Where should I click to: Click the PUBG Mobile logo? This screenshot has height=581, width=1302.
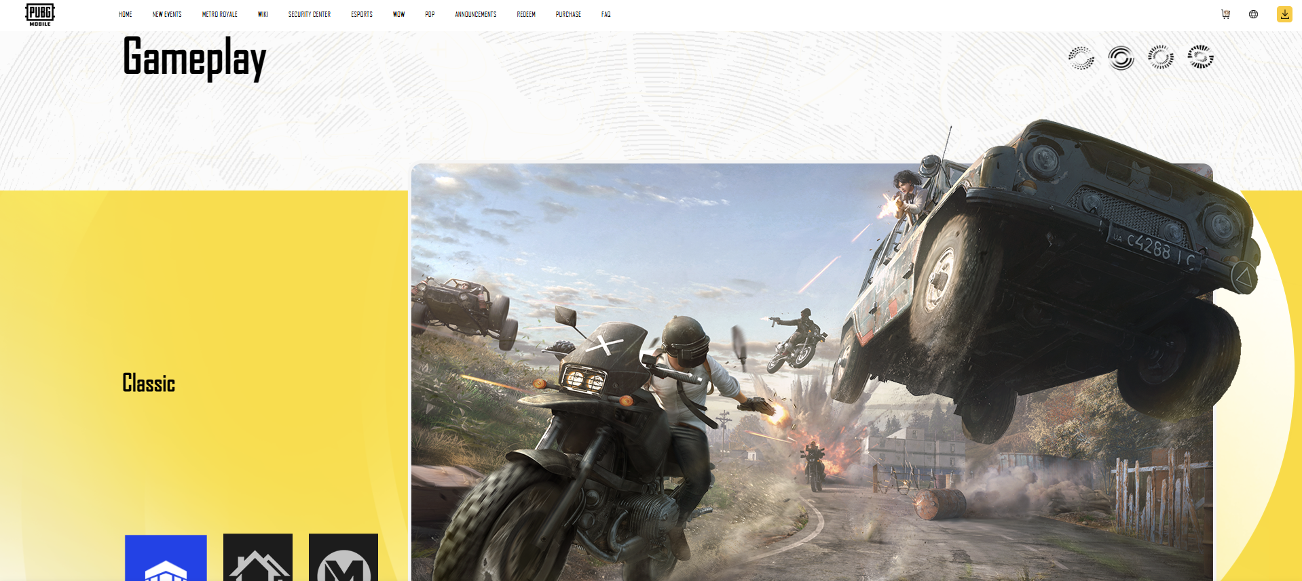coord(40,14)
